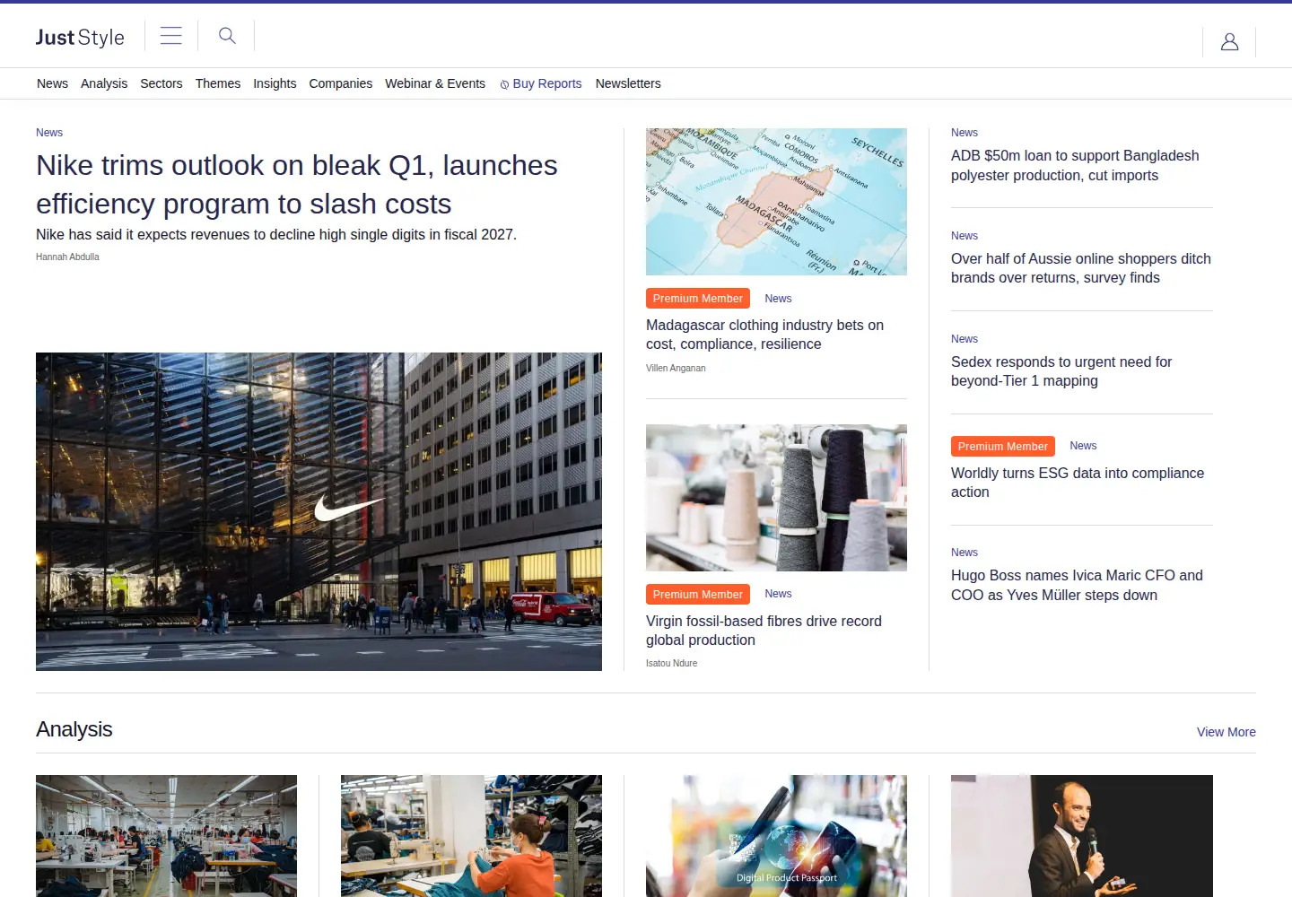Go to Sectors in navigation

coord(161,83)
